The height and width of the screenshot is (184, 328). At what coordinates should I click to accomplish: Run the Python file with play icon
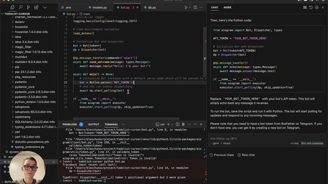click(x=186, y=8)
